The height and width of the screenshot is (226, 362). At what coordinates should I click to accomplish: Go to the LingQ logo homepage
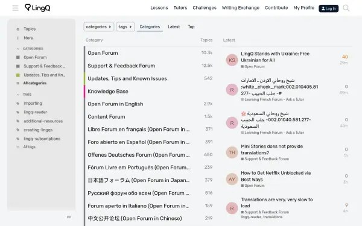point(37,8)
